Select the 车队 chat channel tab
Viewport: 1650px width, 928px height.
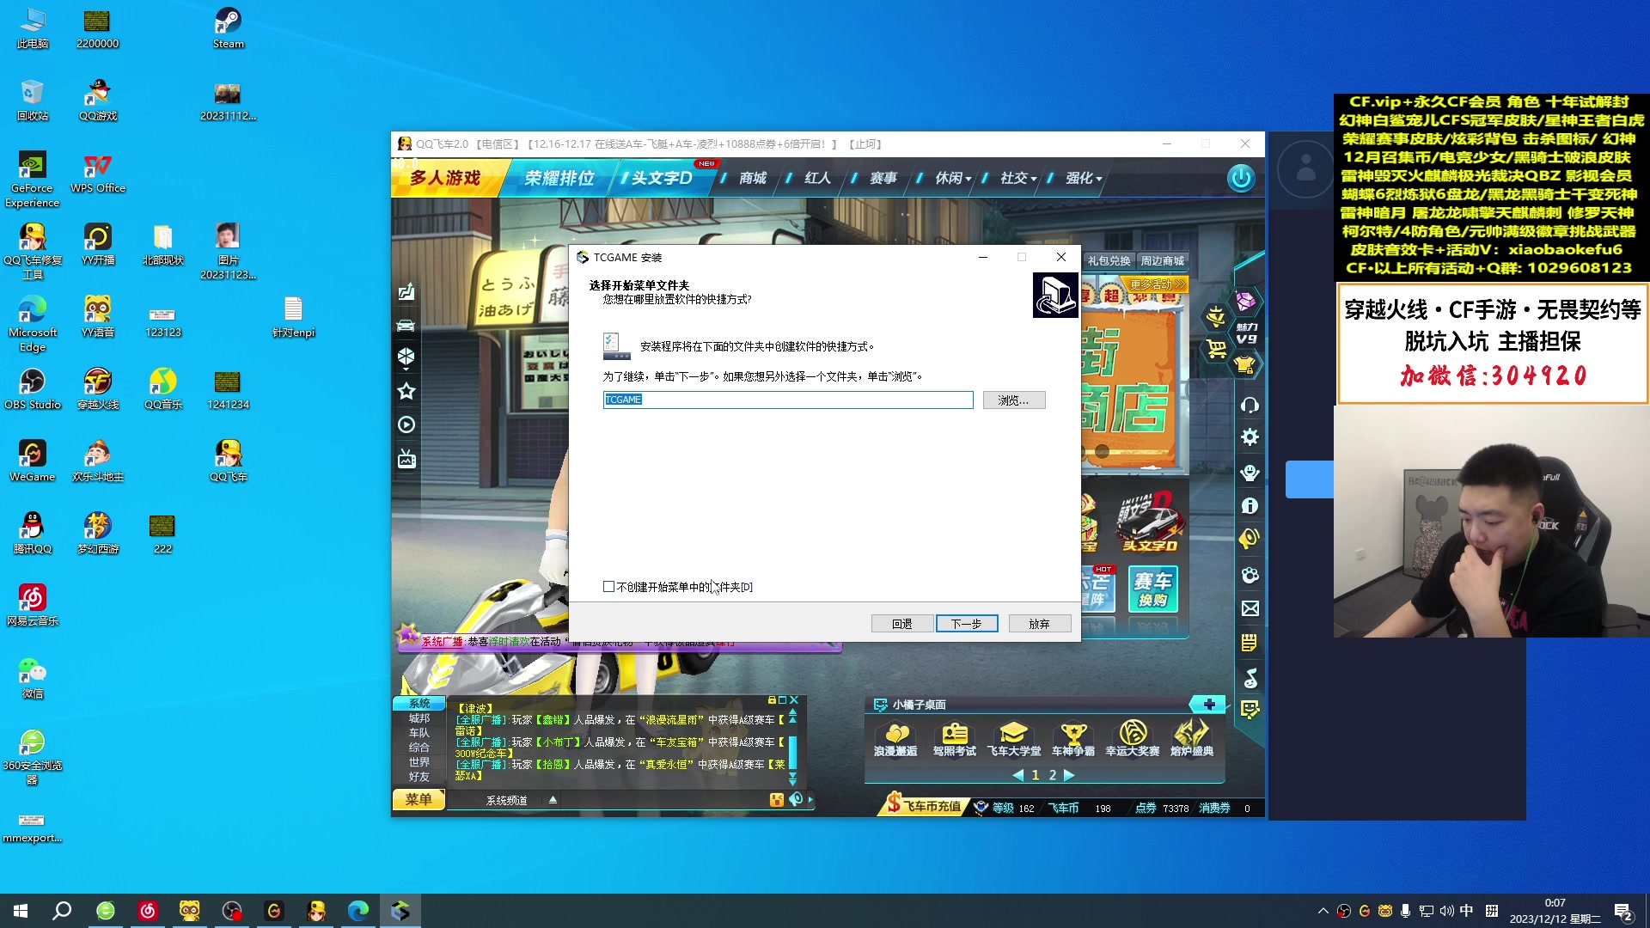[419, 733]
